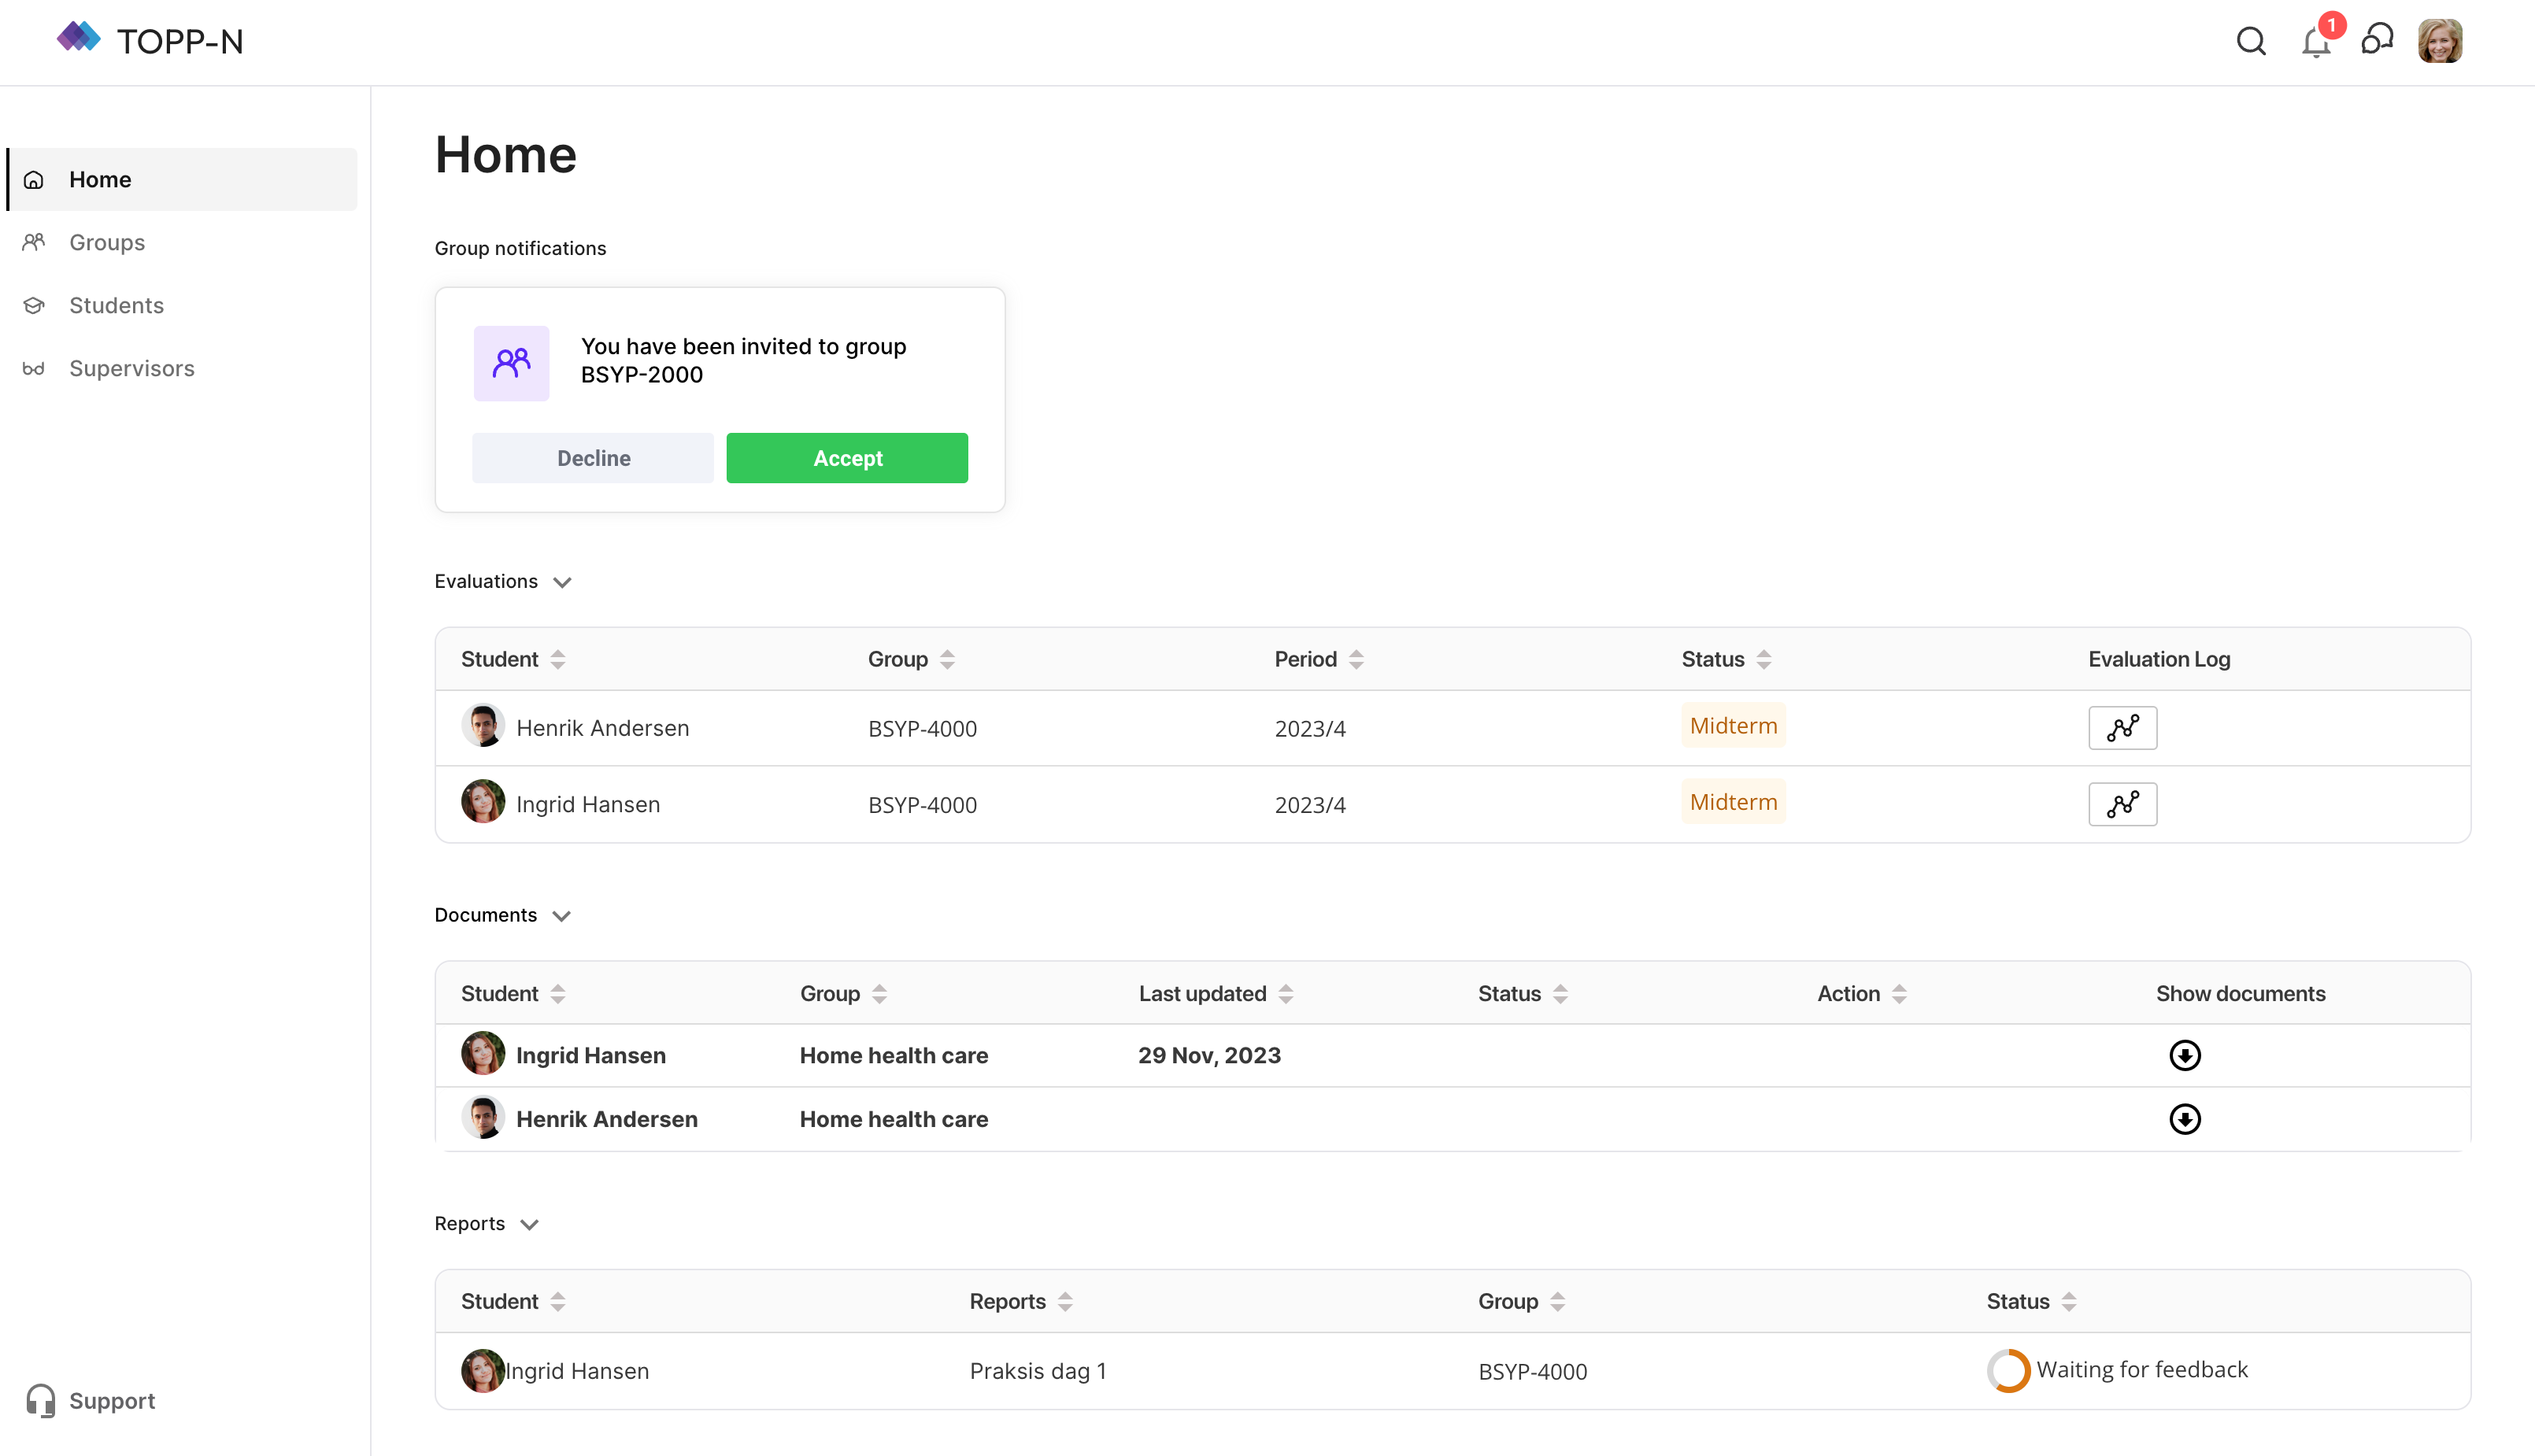Image resolution: width=2535 pixels, height=1456 pixels.
Task: Collapse the Reports section
Action: coord(530,1225)
